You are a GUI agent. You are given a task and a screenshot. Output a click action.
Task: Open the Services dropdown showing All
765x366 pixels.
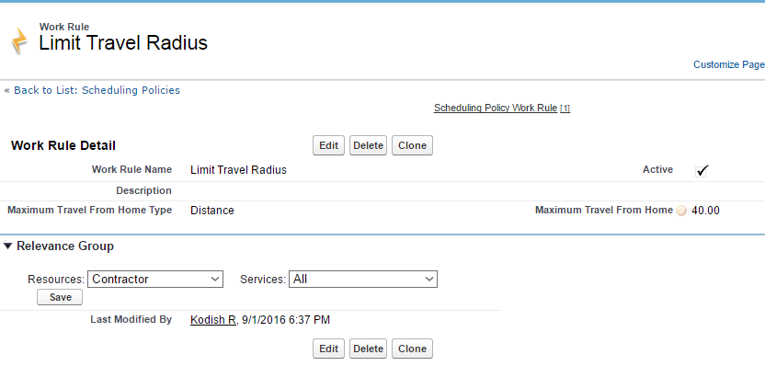[363, 280]
